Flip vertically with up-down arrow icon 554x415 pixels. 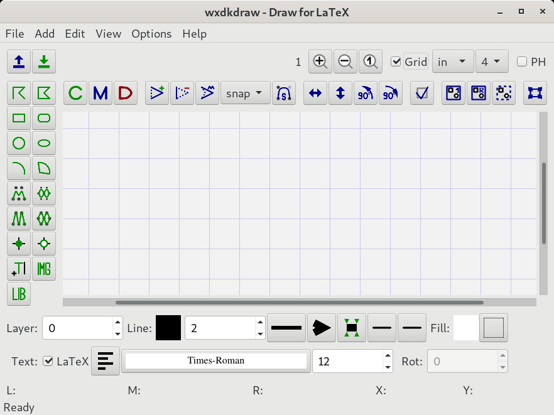[340, 94]
